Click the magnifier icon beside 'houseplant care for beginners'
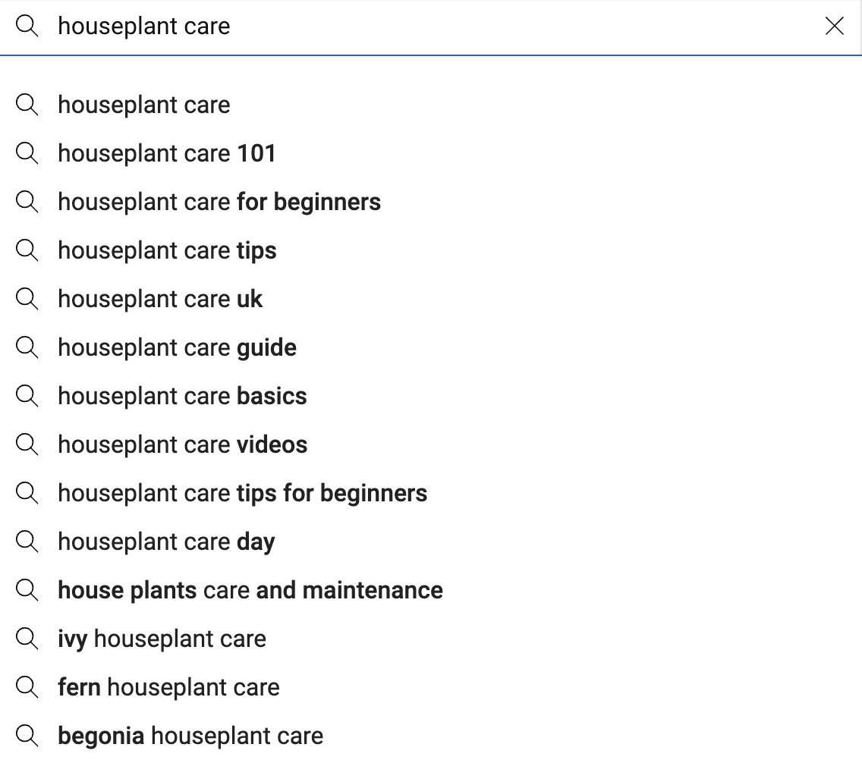 27,202
